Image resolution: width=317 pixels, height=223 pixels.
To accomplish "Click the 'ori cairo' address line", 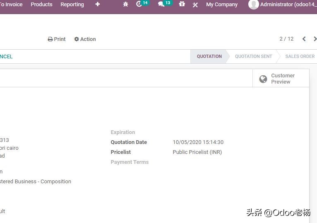I will (9, 148).
